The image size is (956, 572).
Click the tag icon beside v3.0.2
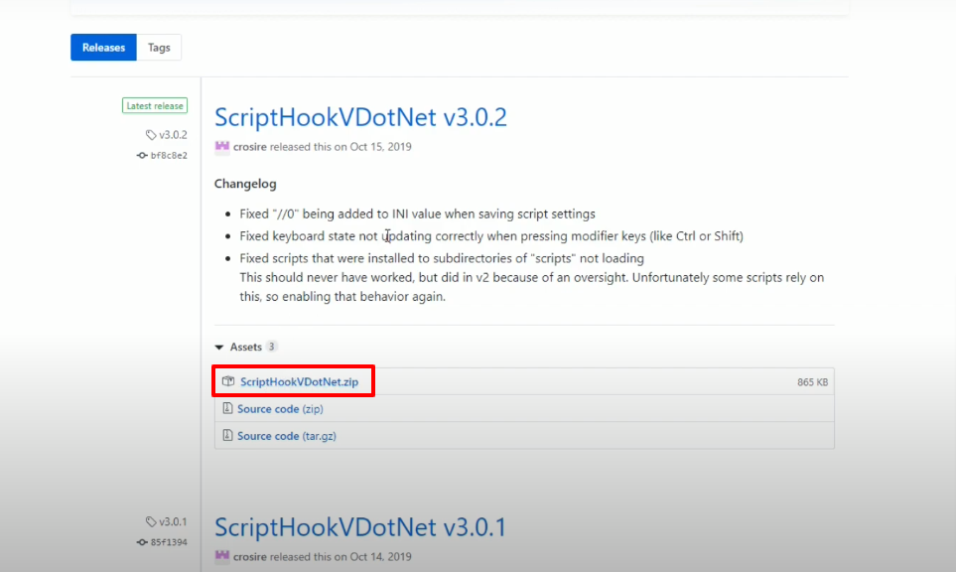151,135
